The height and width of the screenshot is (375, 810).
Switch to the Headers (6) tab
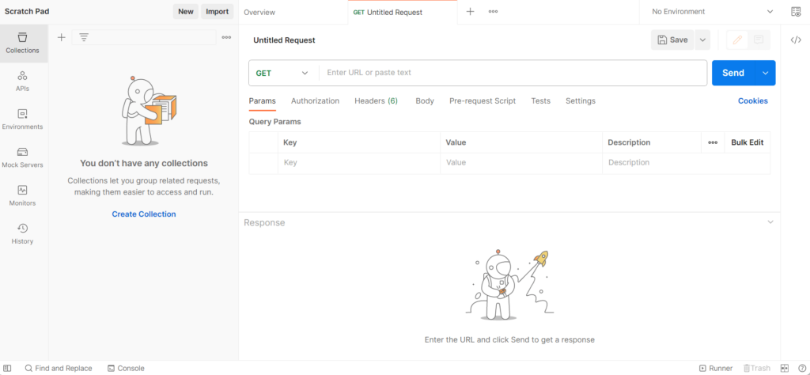tap(376, 101)
